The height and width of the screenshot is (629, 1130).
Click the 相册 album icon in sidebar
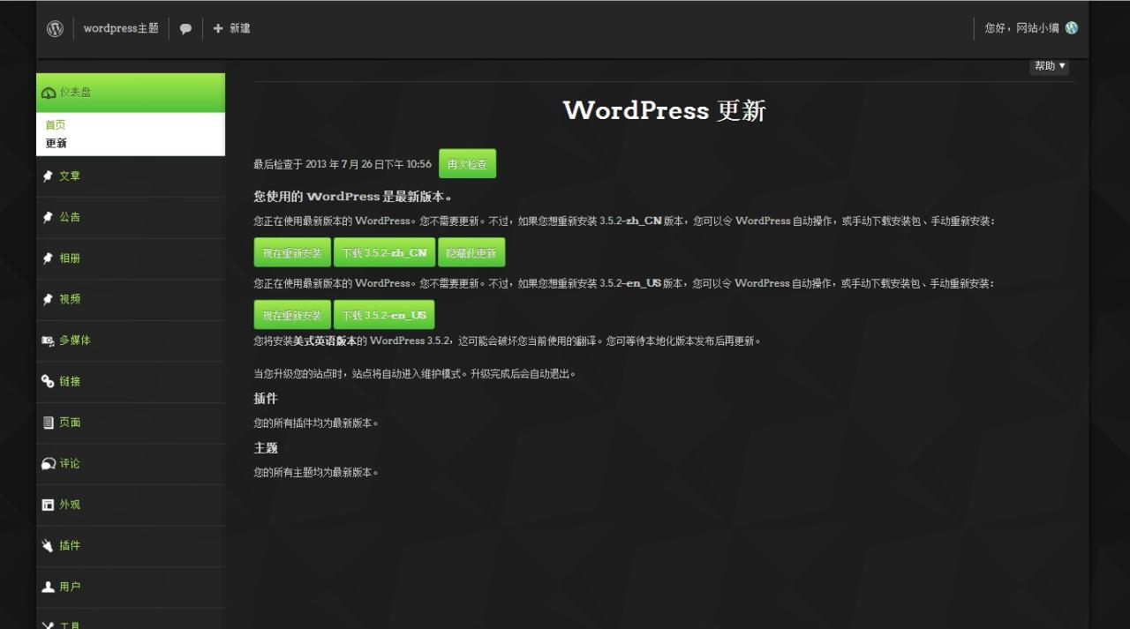[49, 258]
